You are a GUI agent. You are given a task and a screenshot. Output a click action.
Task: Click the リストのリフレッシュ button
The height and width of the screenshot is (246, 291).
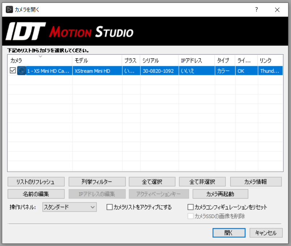[x=36, y=182]
